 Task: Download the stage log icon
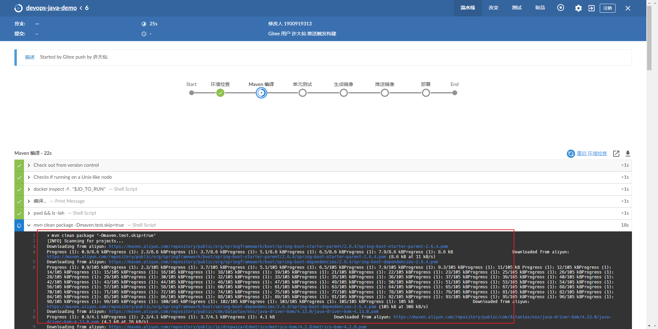628,154
